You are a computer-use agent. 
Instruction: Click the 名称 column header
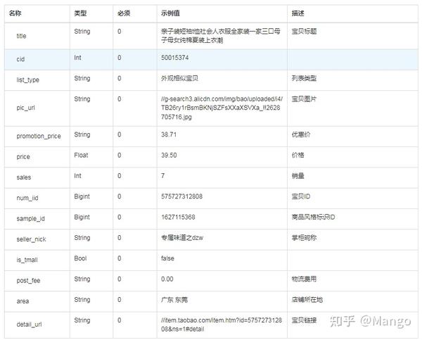click(x=15, y=13)
